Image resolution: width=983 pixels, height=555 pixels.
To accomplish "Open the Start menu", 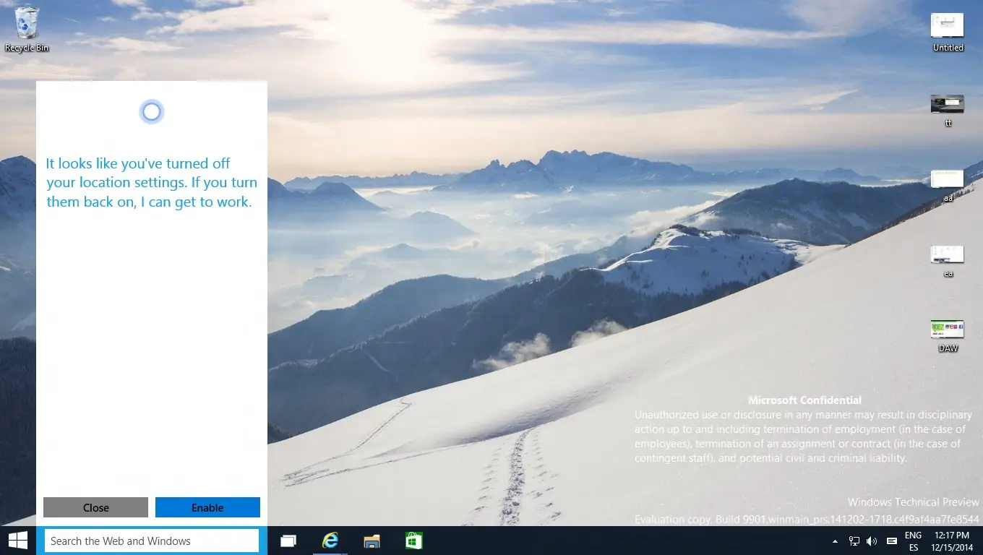I will click(x=17, y=541).
